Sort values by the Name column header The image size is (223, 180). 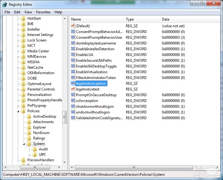tap(97, 19)
